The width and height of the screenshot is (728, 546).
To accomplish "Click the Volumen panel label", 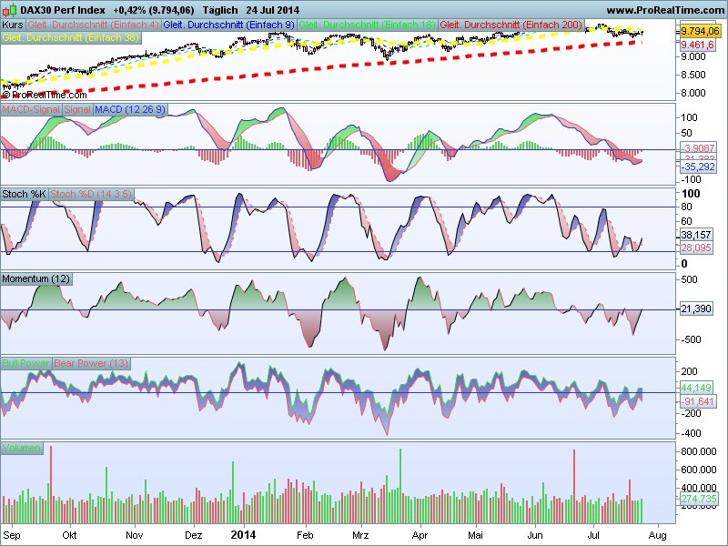I will 22,448.
